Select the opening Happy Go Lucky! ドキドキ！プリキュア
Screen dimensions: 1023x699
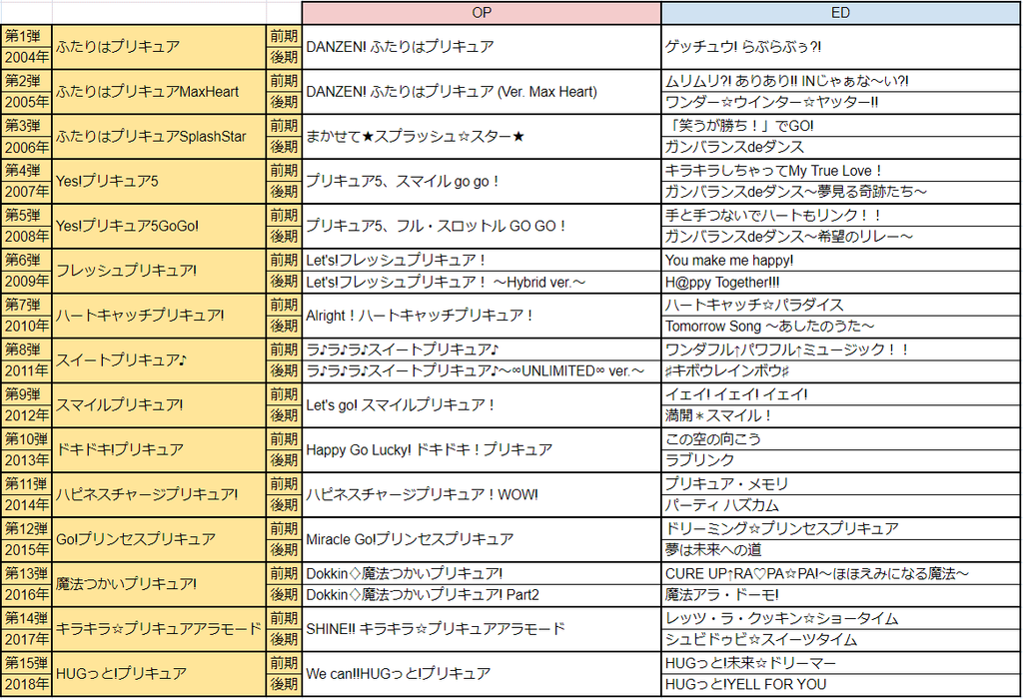click(x=482, y=450)
